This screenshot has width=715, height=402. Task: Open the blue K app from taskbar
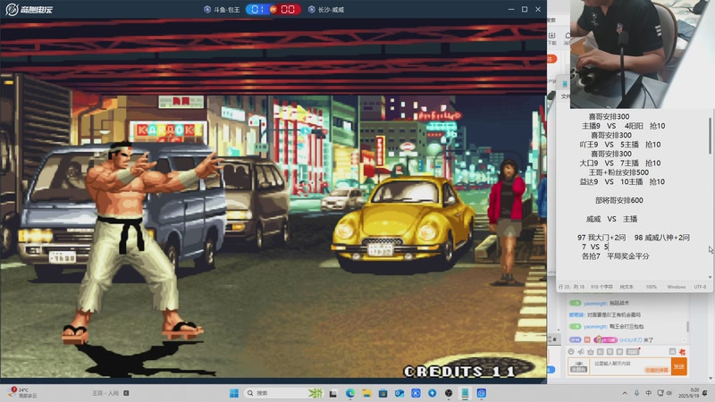[416, 393]
